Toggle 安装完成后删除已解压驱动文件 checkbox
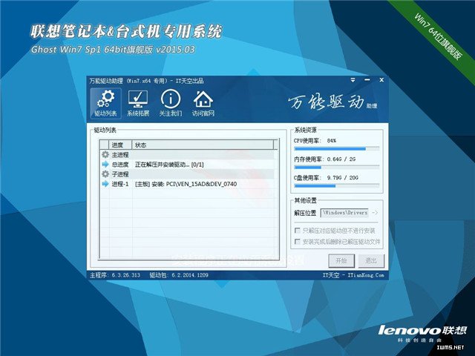 coord(298,242)
